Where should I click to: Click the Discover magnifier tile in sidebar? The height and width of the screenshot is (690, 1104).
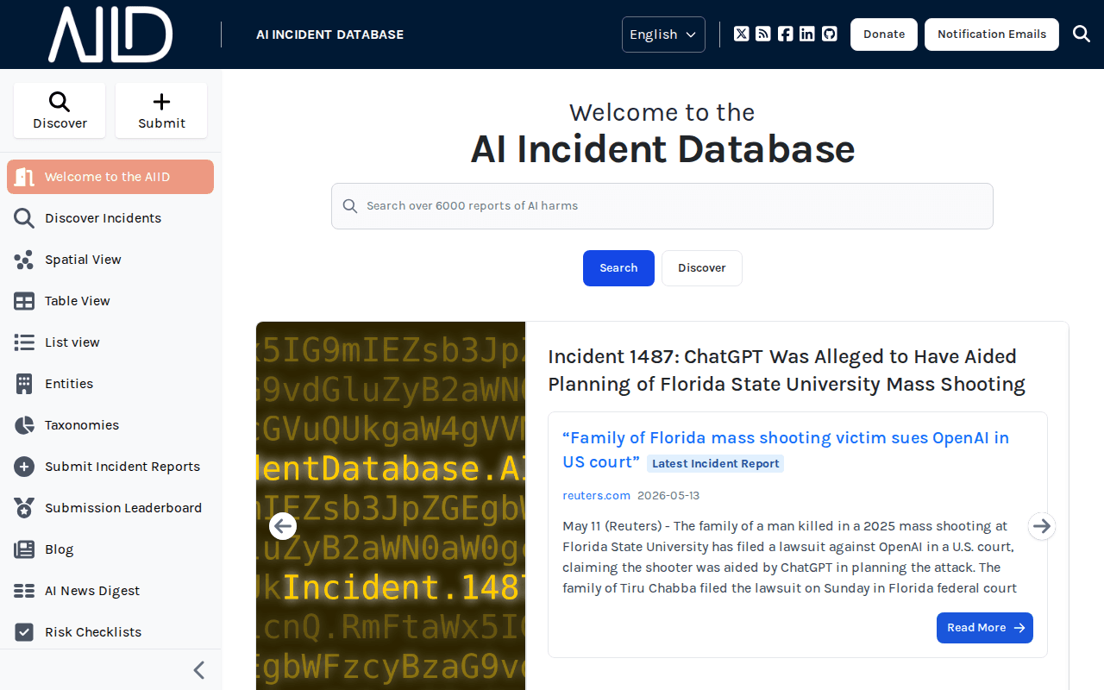pos(60,110)
